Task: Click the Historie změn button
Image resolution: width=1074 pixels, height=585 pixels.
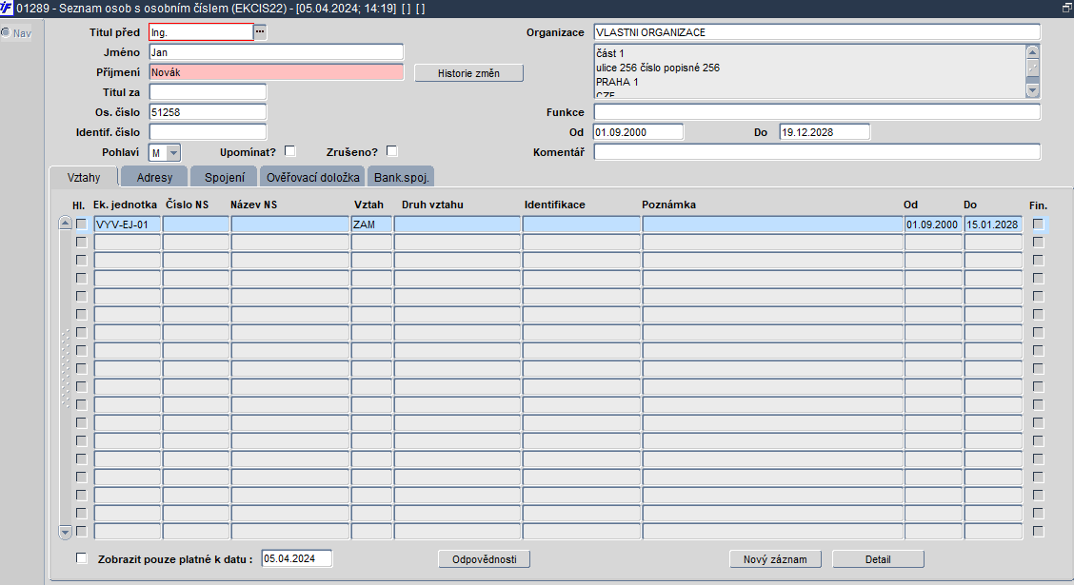Action: (468, 73)
